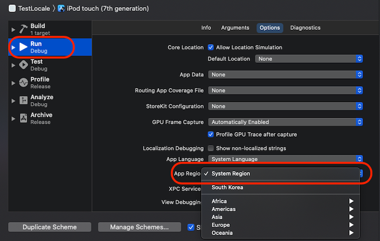Expand the Run disclosure triangle
Screen dimensions: 380x241
[13, 47]
